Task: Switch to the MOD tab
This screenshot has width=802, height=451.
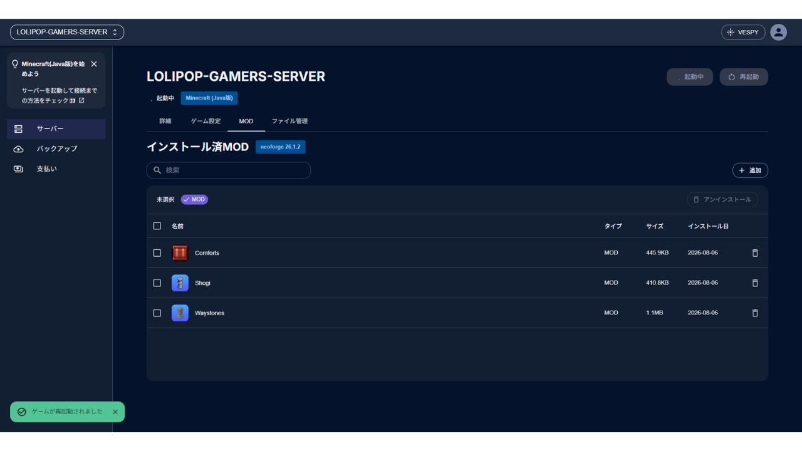Action: (246, 122)
